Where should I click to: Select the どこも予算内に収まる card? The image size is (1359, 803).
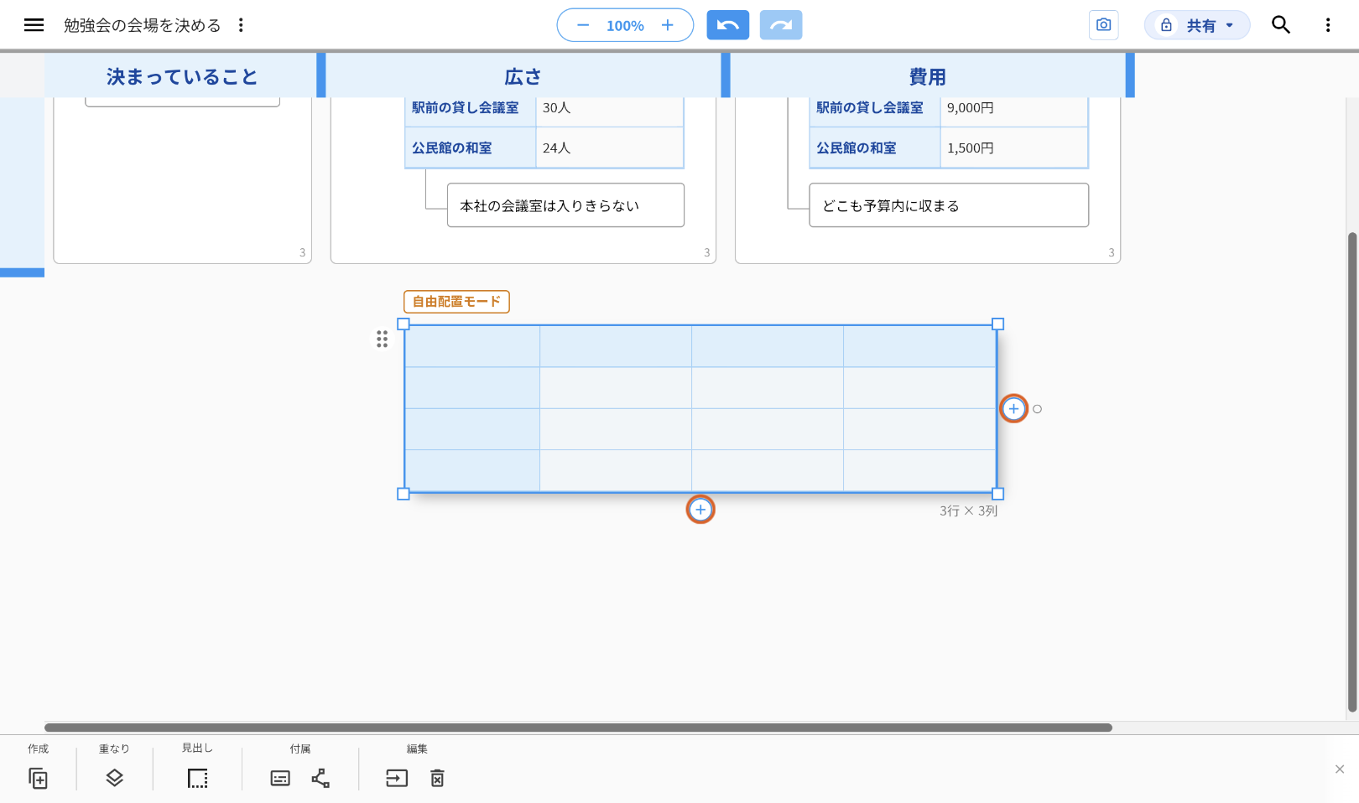coord(949,205)
